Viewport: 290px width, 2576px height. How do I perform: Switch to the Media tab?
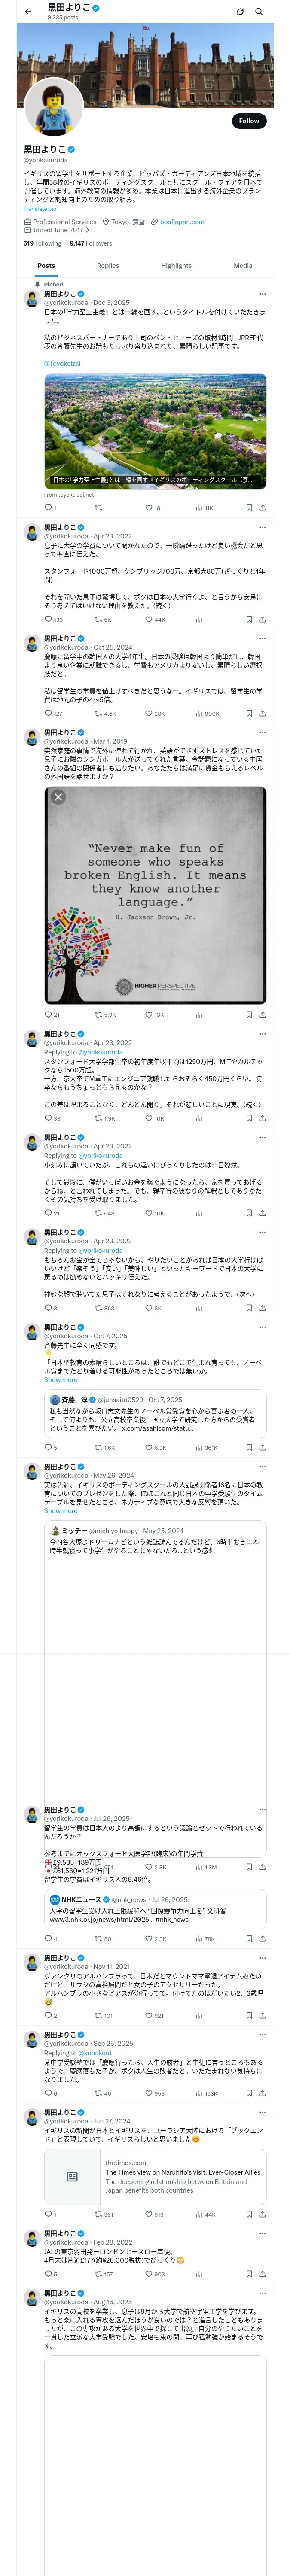click(243, 266)
